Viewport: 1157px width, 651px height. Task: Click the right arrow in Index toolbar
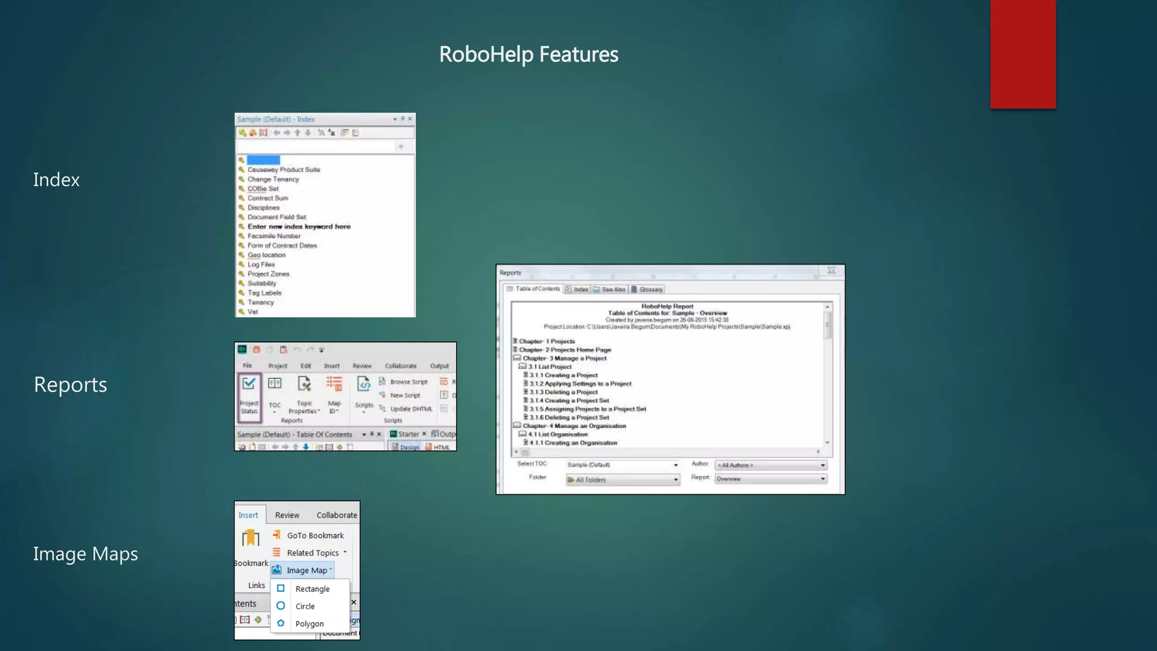pyautogui.click(x=287, y=133)
